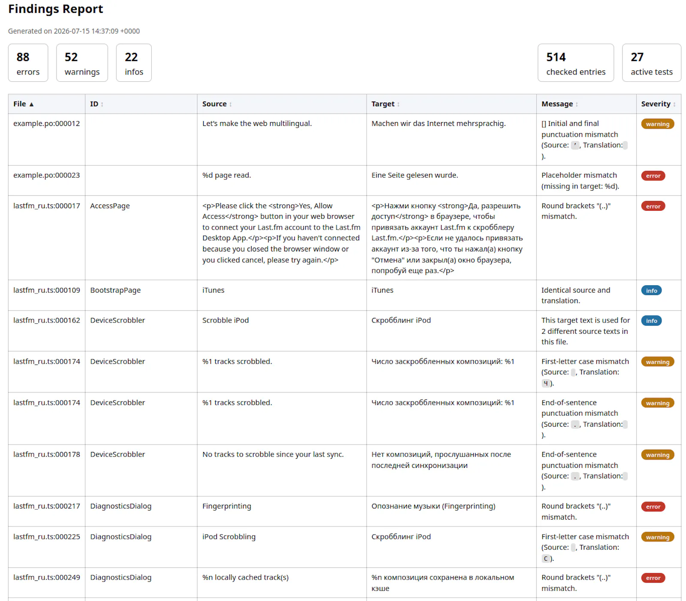Click the error badge for lastfm_ru.ts:000249

[653, 577]
